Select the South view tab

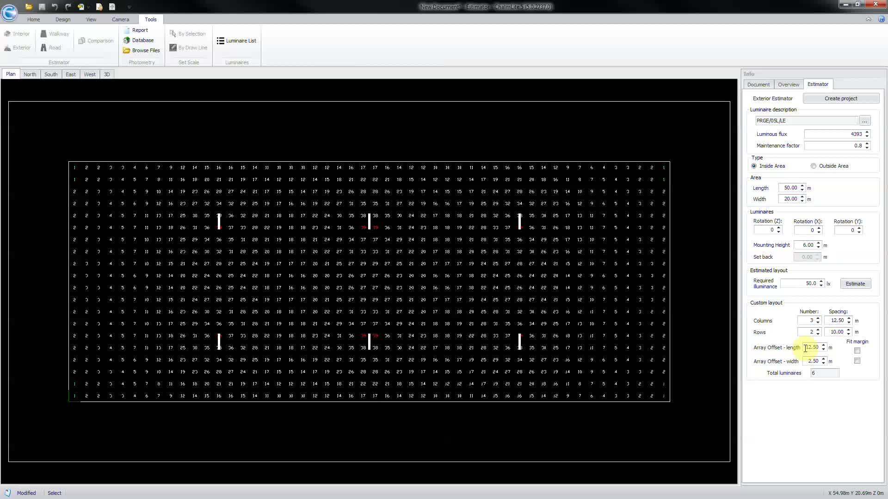pyautogui.click(x=51, y=74)
